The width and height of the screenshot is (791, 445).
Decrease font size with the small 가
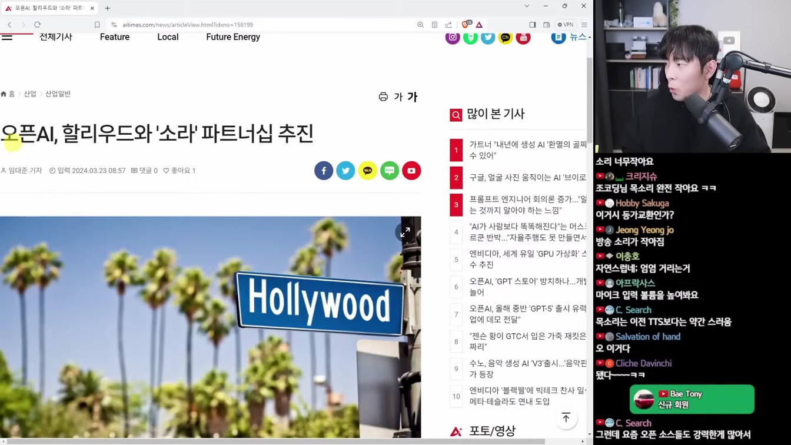[398, 97]
